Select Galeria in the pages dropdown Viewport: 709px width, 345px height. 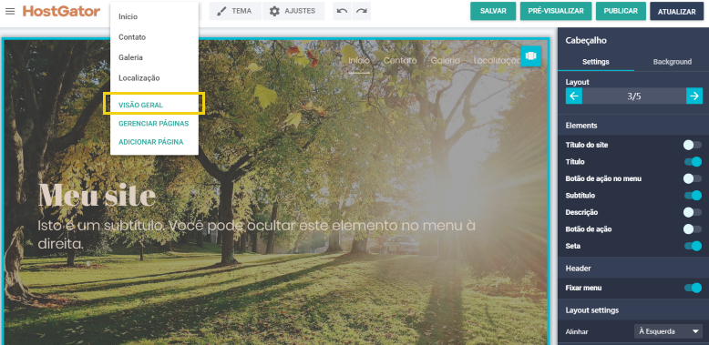[130, 57]
